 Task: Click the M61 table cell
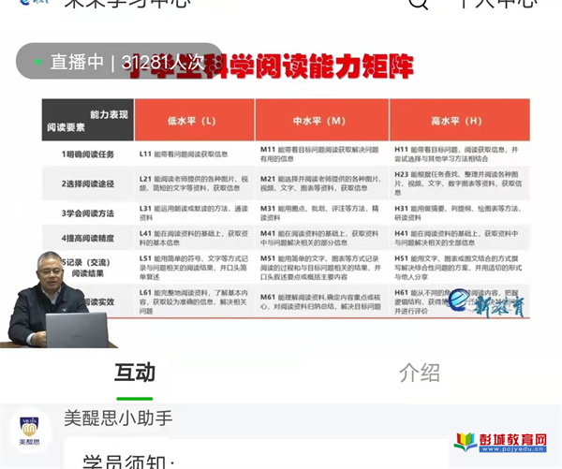click(320, 301)
